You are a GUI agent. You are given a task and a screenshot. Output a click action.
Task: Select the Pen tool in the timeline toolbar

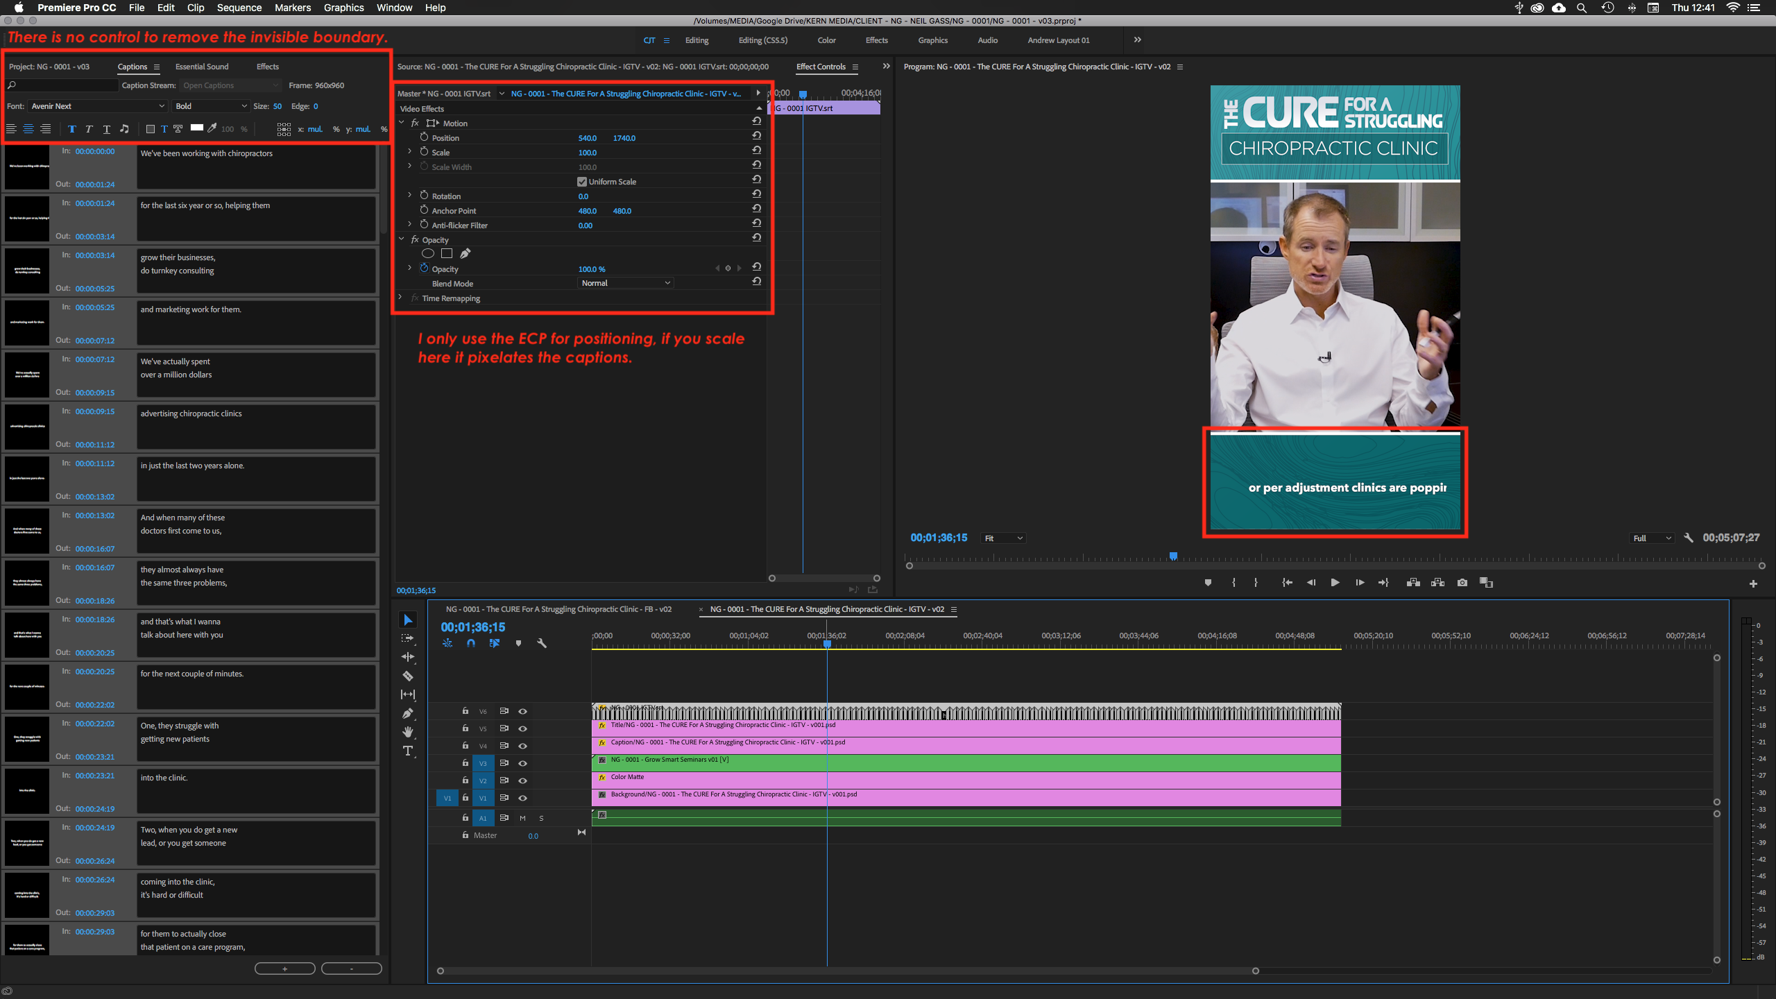click(408, 712)
